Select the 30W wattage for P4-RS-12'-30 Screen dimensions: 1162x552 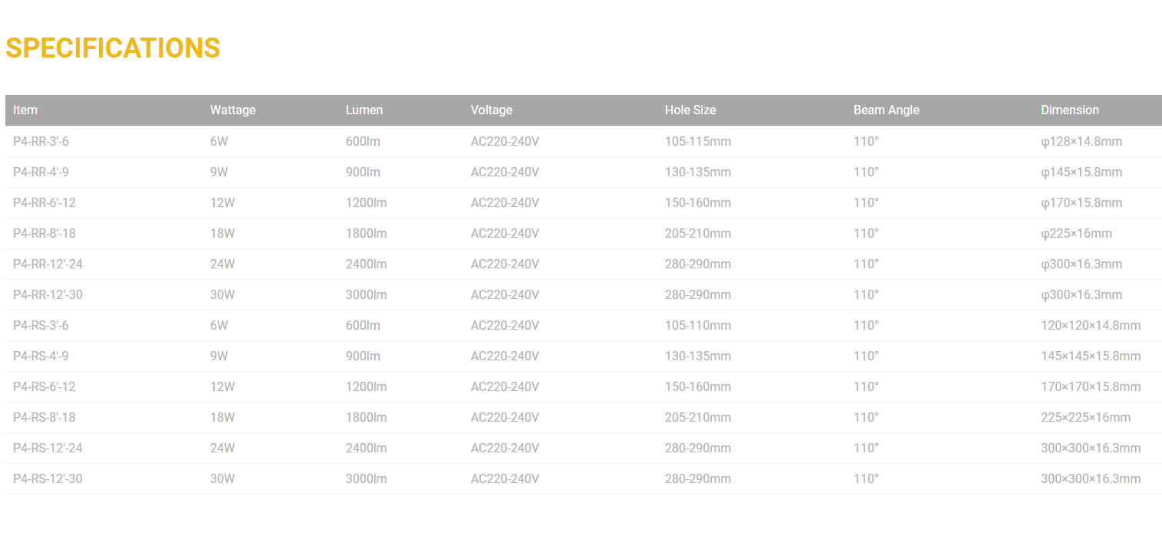[x=222, y=479]
